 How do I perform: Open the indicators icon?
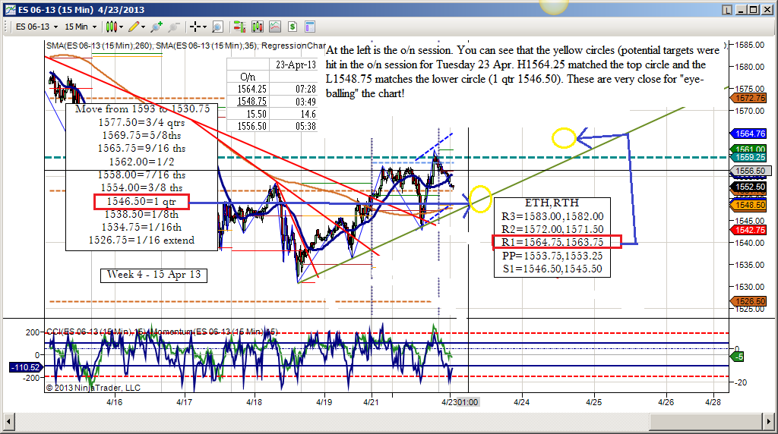275,27
